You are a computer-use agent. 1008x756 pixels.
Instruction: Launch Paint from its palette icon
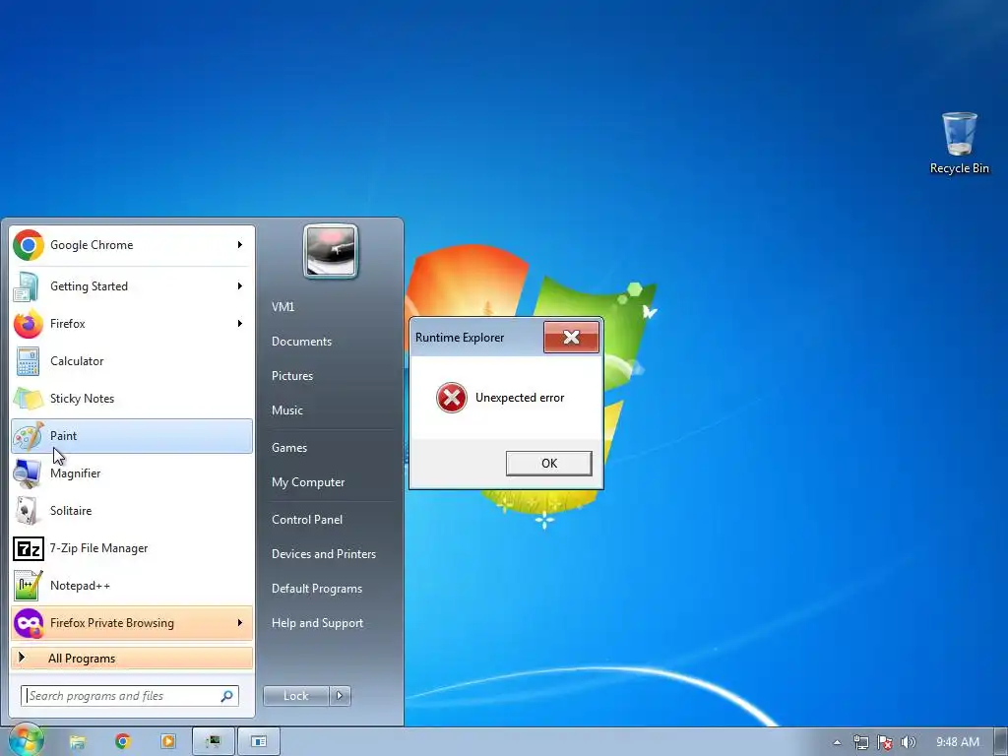pyautogui.click(x=29, y=436)
